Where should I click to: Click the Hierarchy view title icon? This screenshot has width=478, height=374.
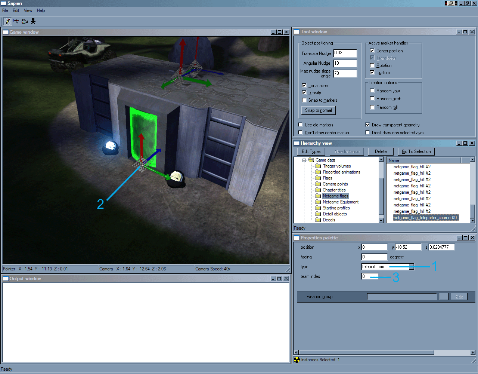[x=297, y=143]
